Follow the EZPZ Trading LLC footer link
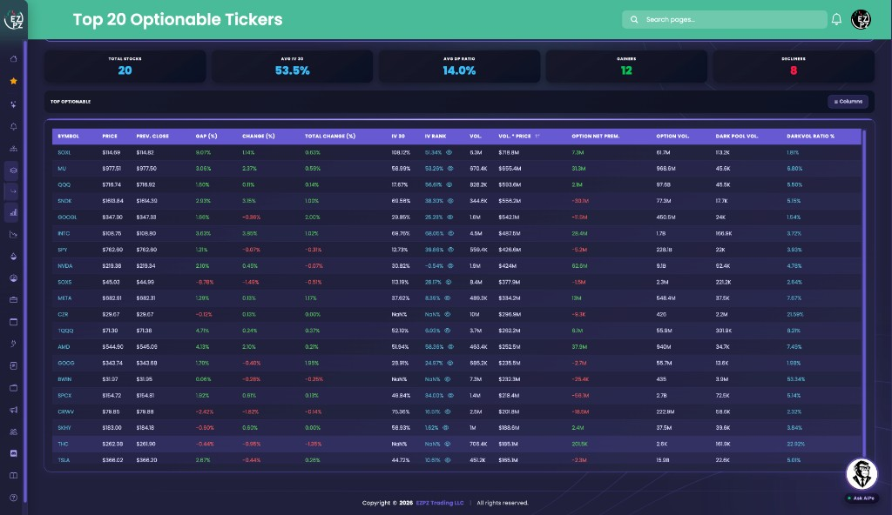 440,503
